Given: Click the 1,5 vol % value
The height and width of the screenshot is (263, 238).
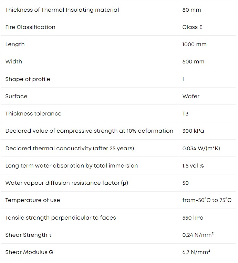Looking at the screenshot, I should tap(193, 166).
